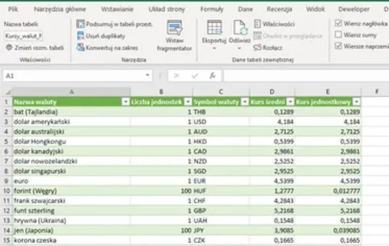
Task: Click the insert function fx icon
Action: pos(213,76)
